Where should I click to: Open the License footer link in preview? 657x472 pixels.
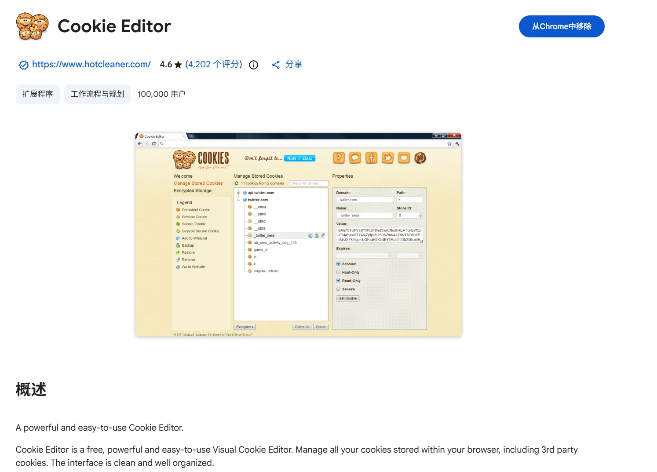[x=201, y=335]
